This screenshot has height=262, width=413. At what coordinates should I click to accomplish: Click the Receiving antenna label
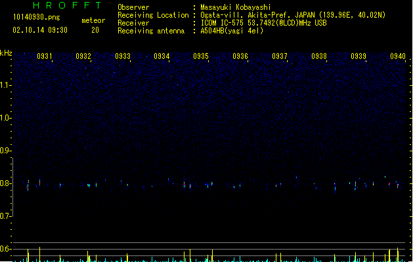(x=151, y=31)
